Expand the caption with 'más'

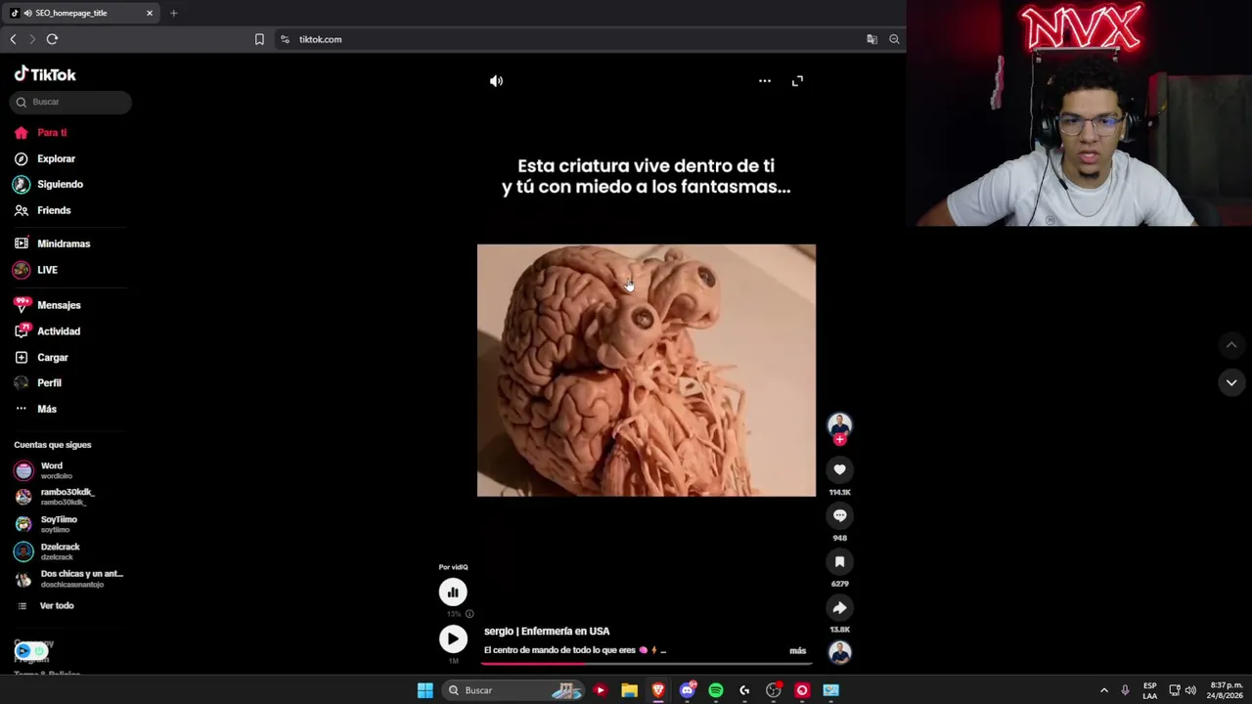click(x=798, y=651)
